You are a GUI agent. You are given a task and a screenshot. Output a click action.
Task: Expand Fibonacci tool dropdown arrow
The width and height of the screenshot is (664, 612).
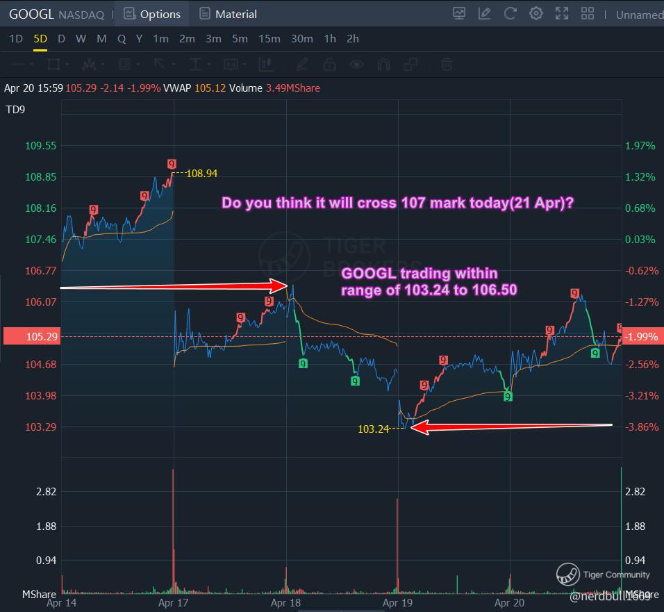(x=138, y=65)
